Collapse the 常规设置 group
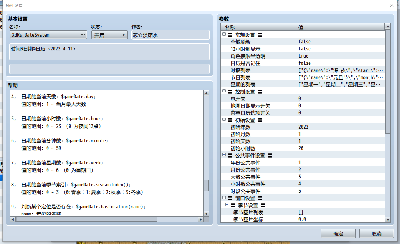Image resolution: width=400 pixels, height=244 pixels. tap(224, 34)
